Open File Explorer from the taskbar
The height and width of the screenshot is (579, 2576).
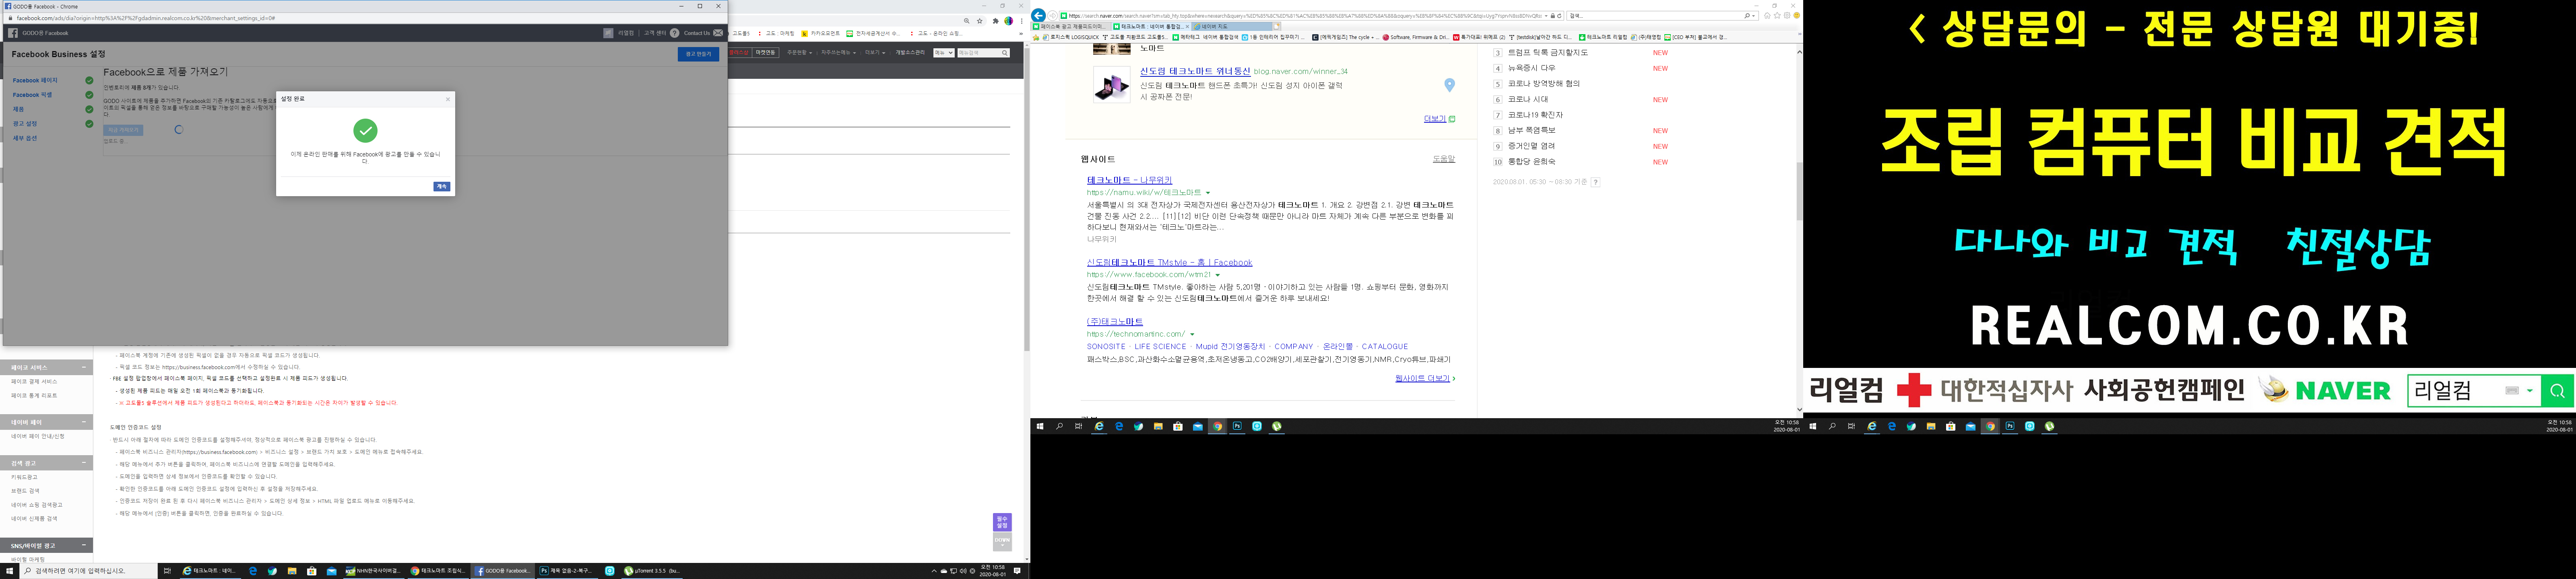(x=292, y=571)
